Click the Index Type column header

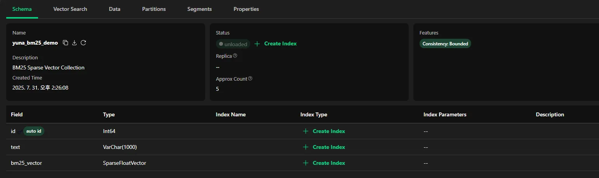point(314,114)
